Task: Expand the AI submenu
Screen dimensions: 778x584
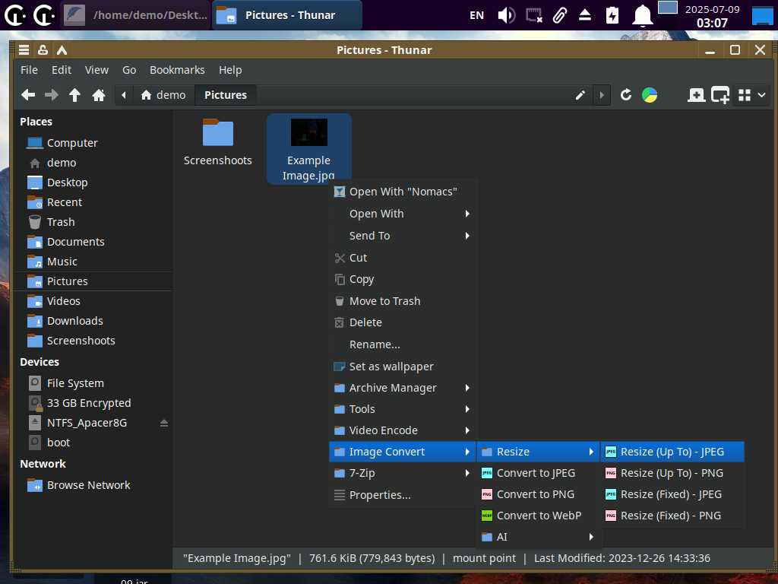Action: click(x=538, y=538)
